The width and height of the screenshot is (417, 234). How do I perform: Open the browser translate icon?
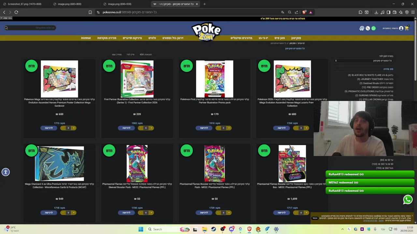point(283,12)
